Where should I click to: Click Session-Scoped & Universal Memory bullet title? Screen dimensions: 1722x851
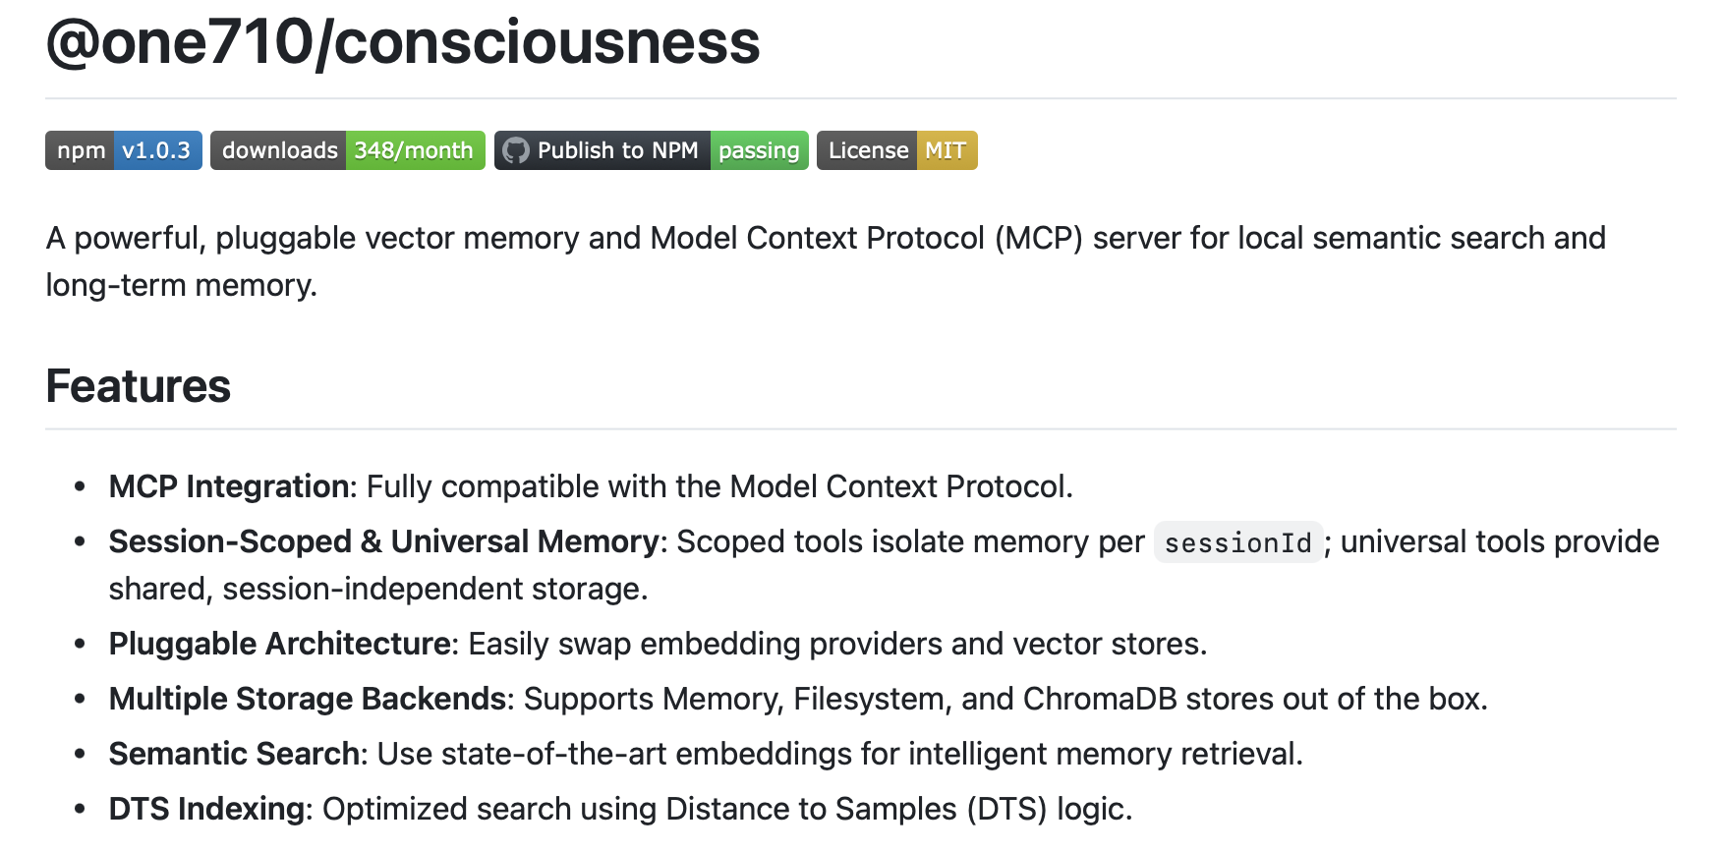pos(383,541)
